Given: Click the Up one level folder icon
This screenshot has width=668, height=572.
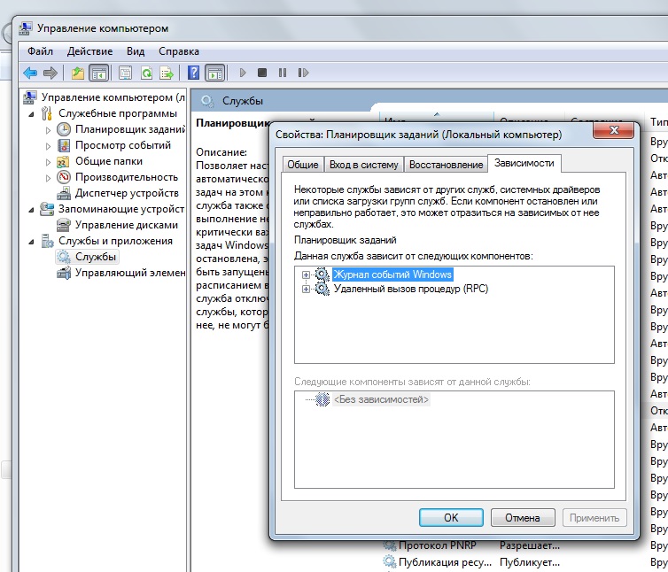Looking at the screenshot, I should pos(78,73).
